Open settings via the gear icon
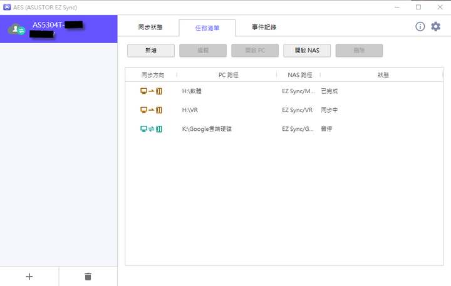This screenshot has height=286, width=451. [x=435, y=26]
